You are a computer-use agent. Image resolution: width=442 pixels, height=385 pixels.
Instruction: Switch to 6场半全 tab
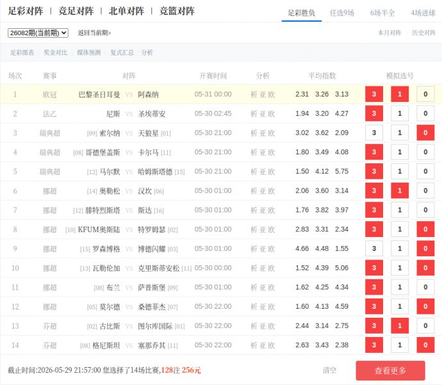coord(382,13)
